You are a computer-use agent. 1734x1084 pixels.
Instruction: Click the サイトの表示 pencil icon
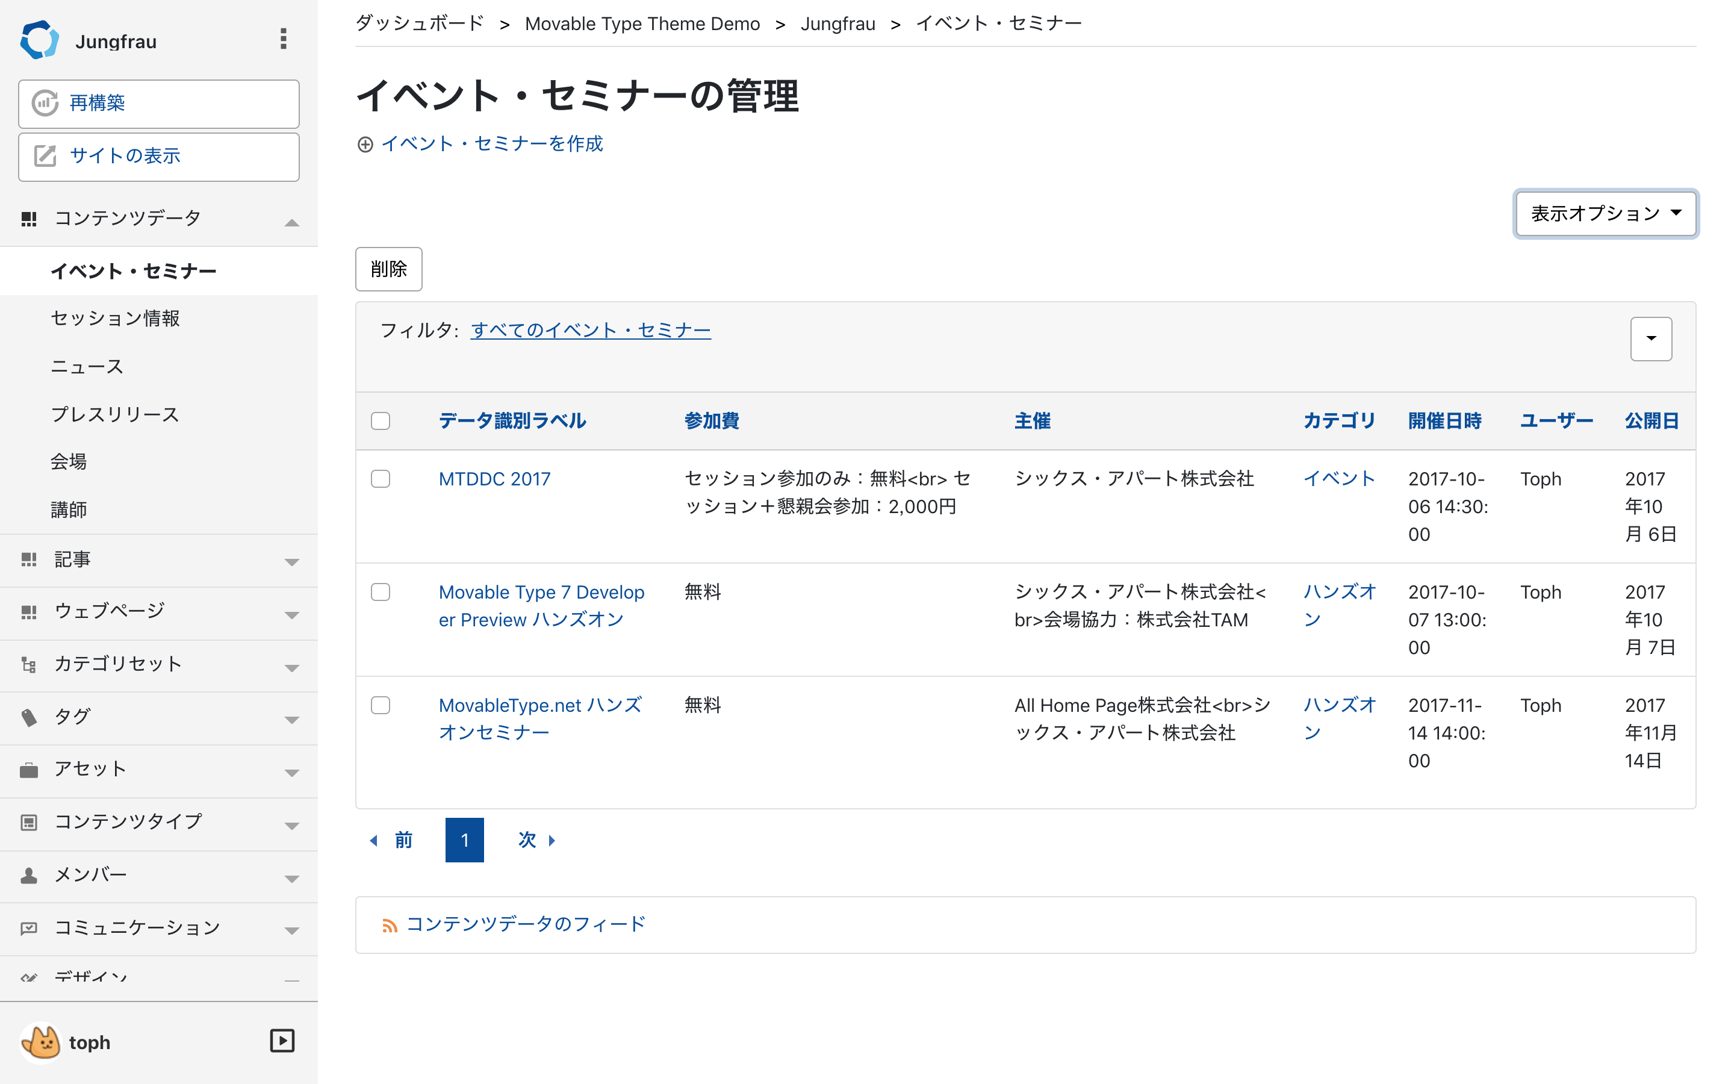click(45, 155)
